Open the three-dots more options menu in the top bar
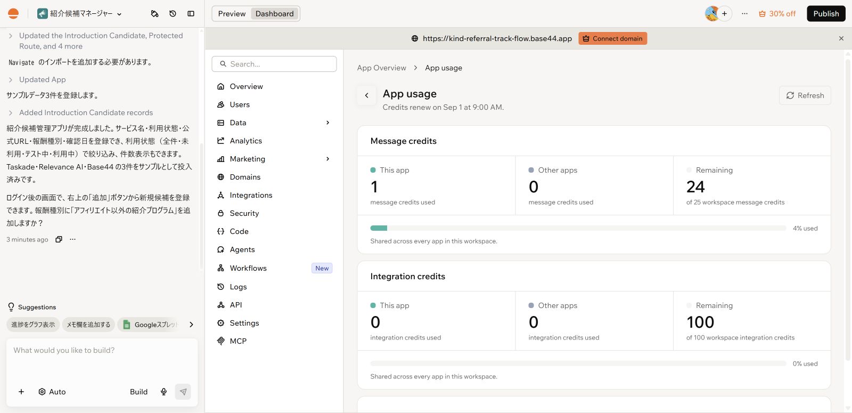The image size is (852, 413). tap(744, 14)
